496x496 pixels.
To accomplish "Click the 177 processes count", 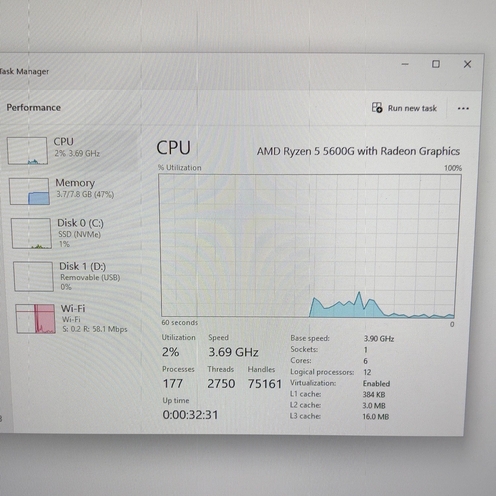I will (x=173, y=384).
